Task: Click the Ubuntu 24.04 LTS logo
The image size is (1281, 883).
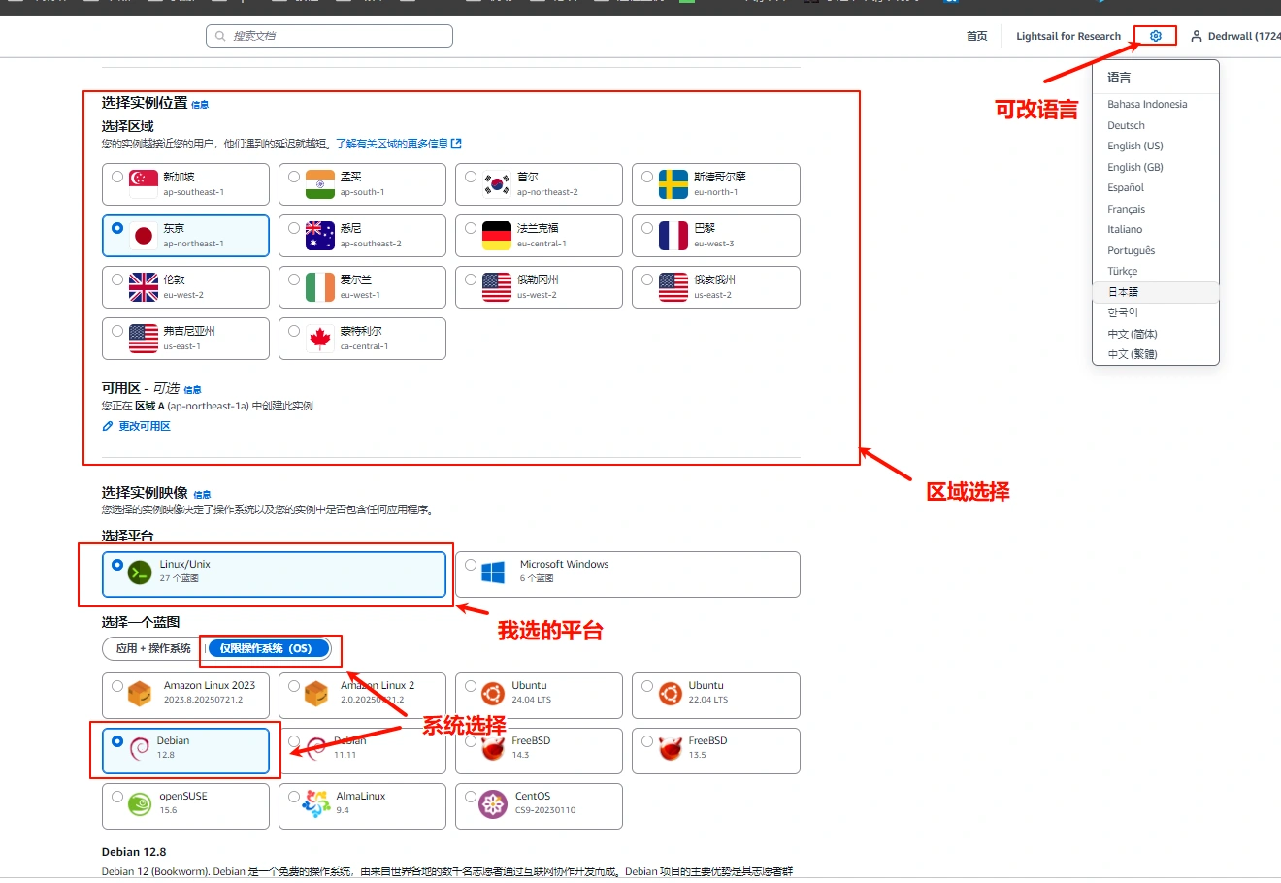Action: tap(493, 693)
